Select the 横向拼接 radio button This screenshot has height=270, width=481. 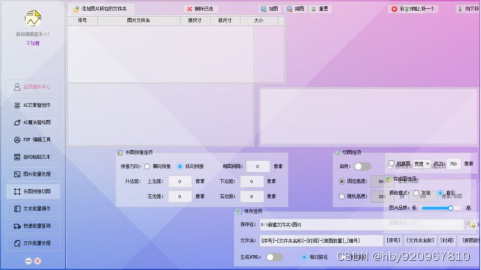[x=147, y=167]
